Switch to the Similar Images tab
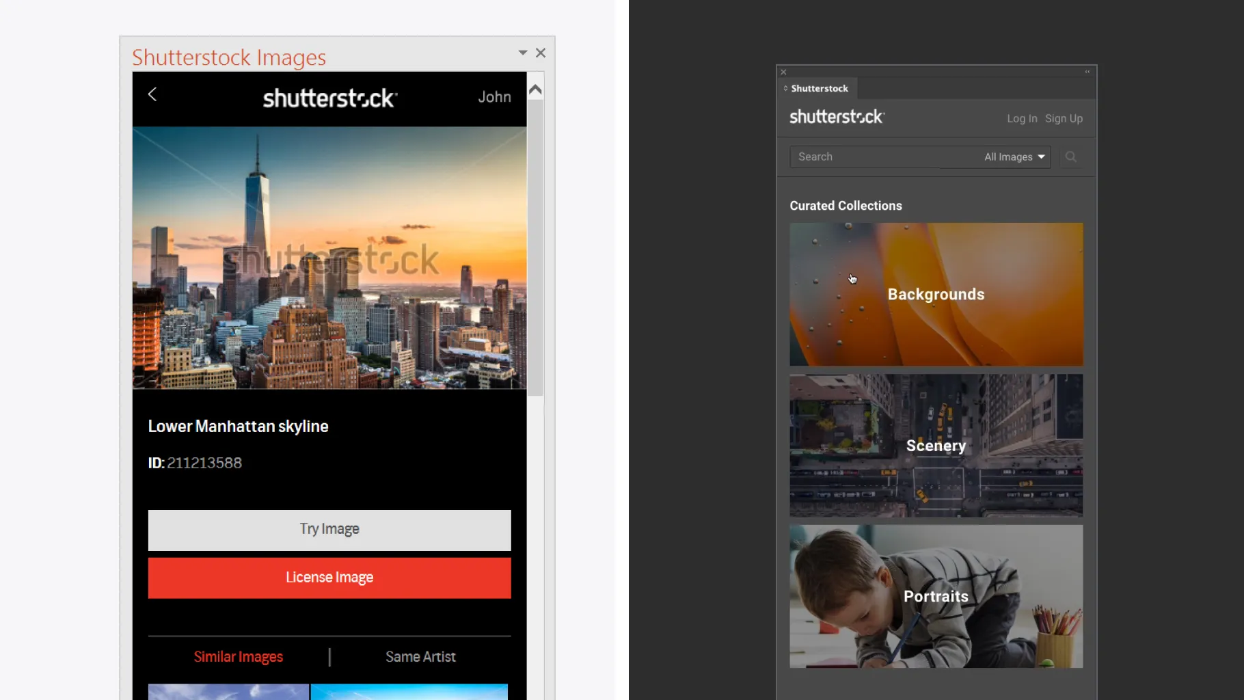The width and height of the screenshot is (1244, 700). click(238, 657)
